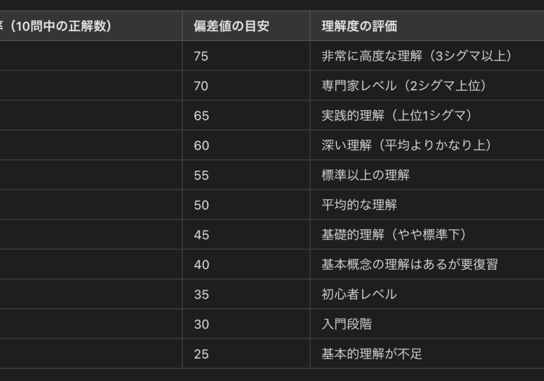Click the 偏差値の目安 column header

pos(231,26)
